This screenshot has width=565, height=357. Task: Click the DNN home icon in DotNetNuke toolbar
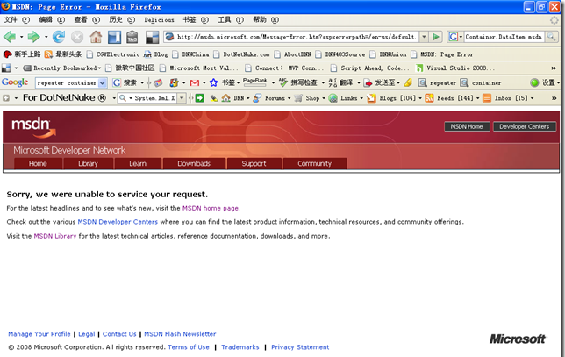tap(226, 98)
